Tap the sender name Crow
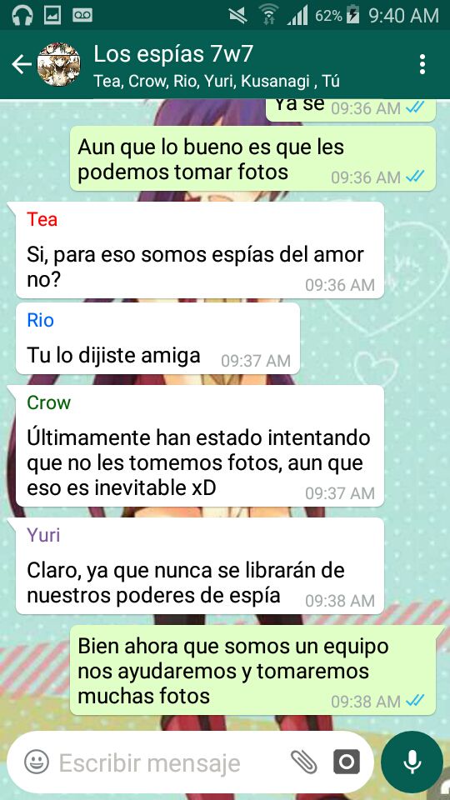 point(48,402)
